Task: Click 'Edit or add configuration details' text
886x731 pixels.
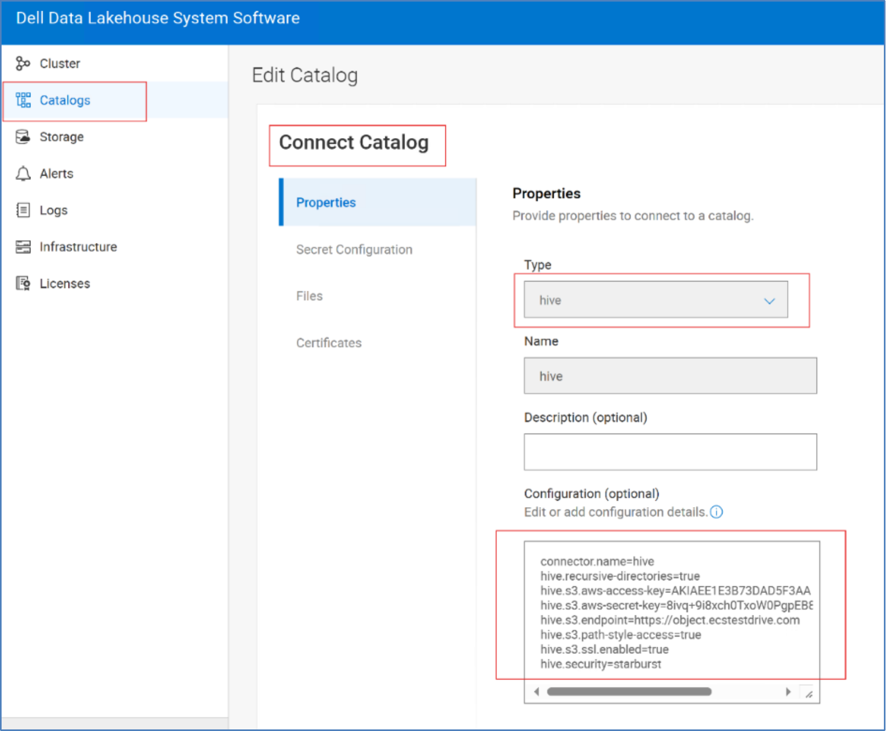Action: click(x=616, y=512)
